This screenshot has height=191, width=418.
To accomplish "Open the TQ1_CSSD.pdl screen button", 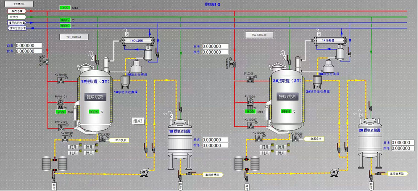I will (x=73, y=36).
